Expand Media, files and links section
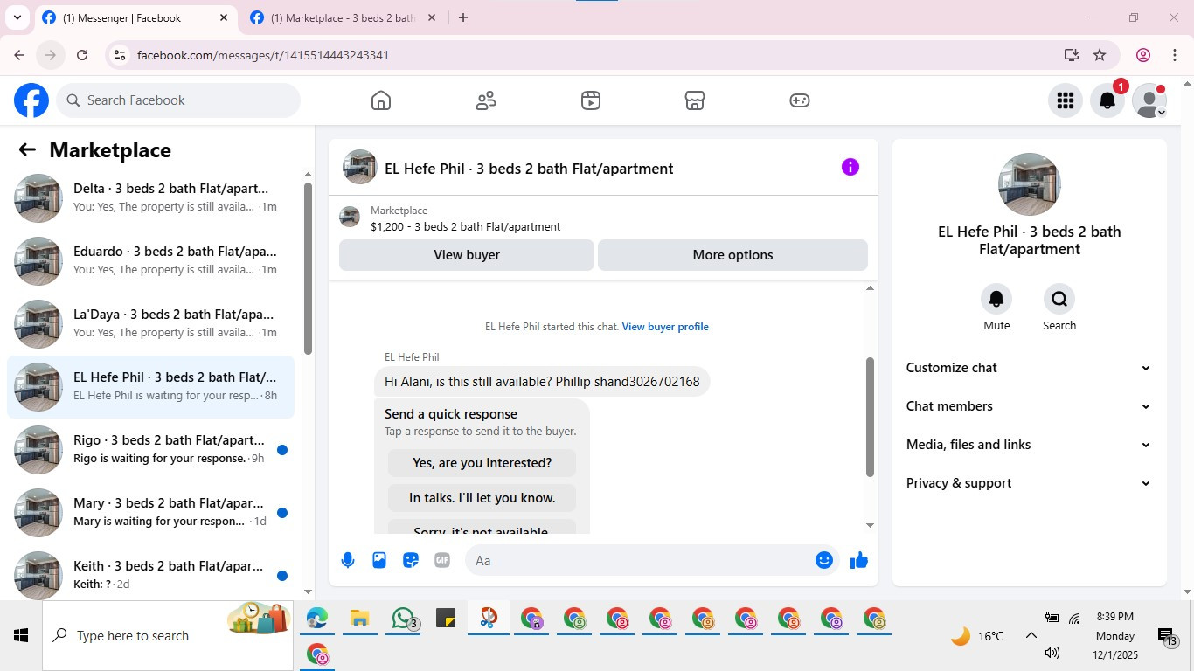This screenshot has height=671, width=1194. pos(1029,445)
